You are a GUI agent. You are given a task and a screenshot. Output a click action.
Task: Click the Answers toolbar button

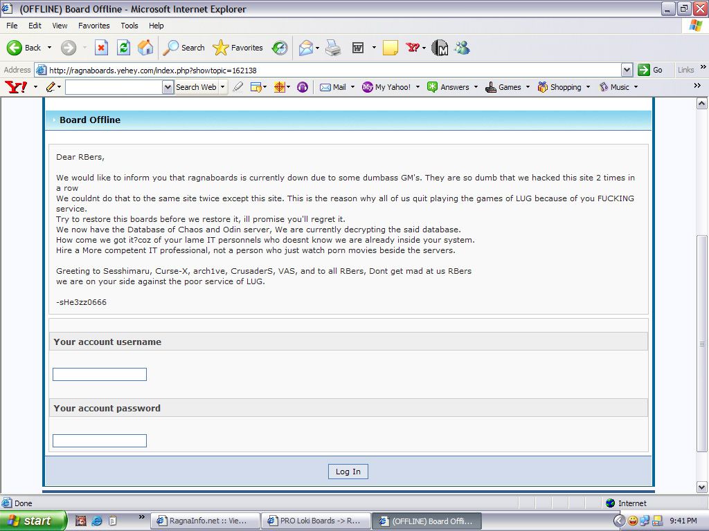coord(449,86)
